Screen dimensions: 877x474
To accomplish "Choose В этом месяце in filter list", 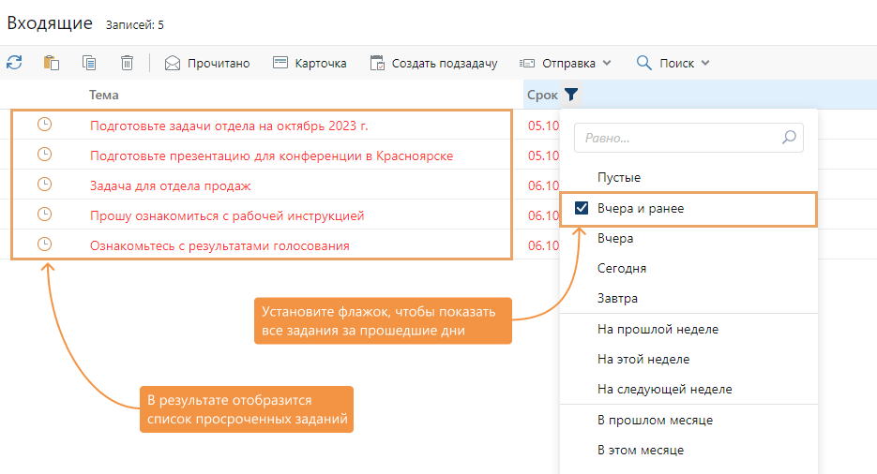I will click(x=640, y=450).
